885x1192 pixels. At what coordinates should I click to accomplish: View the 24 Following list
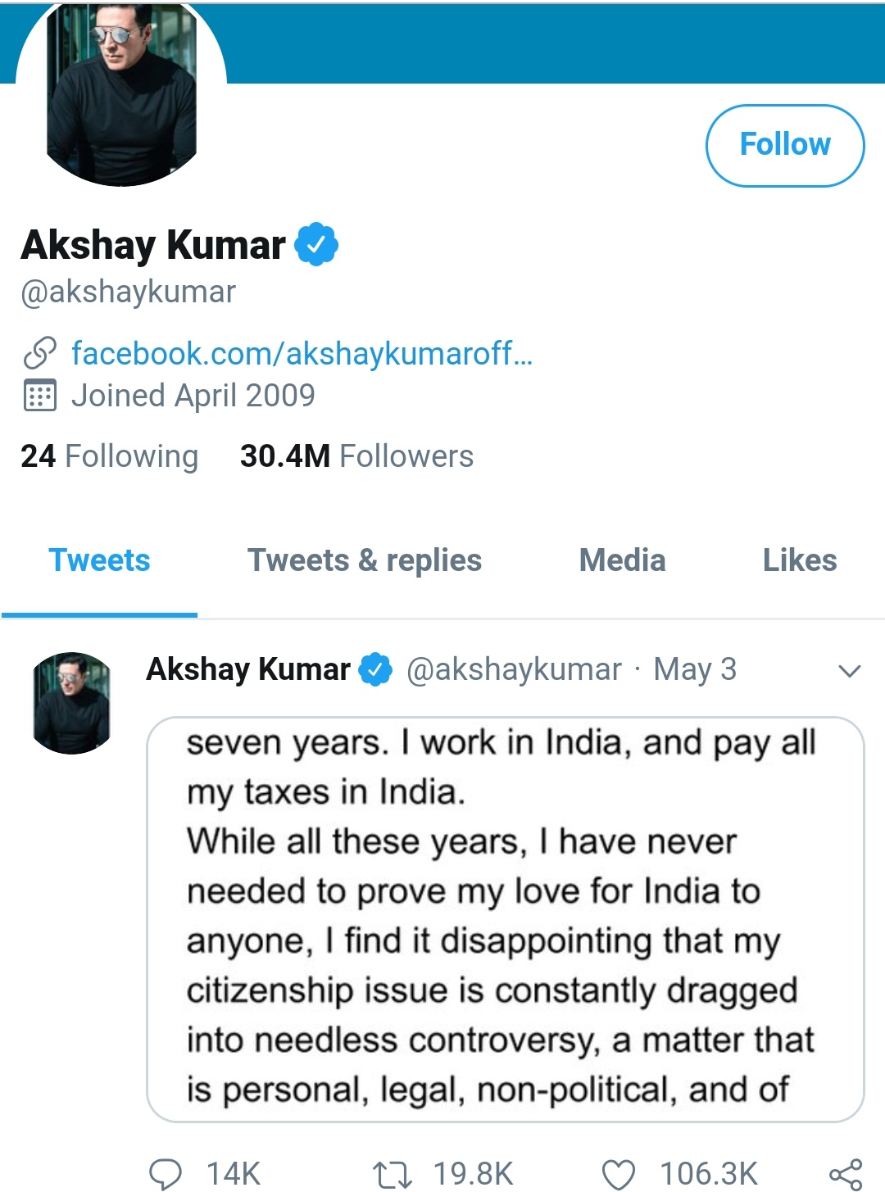pos(109,456)
